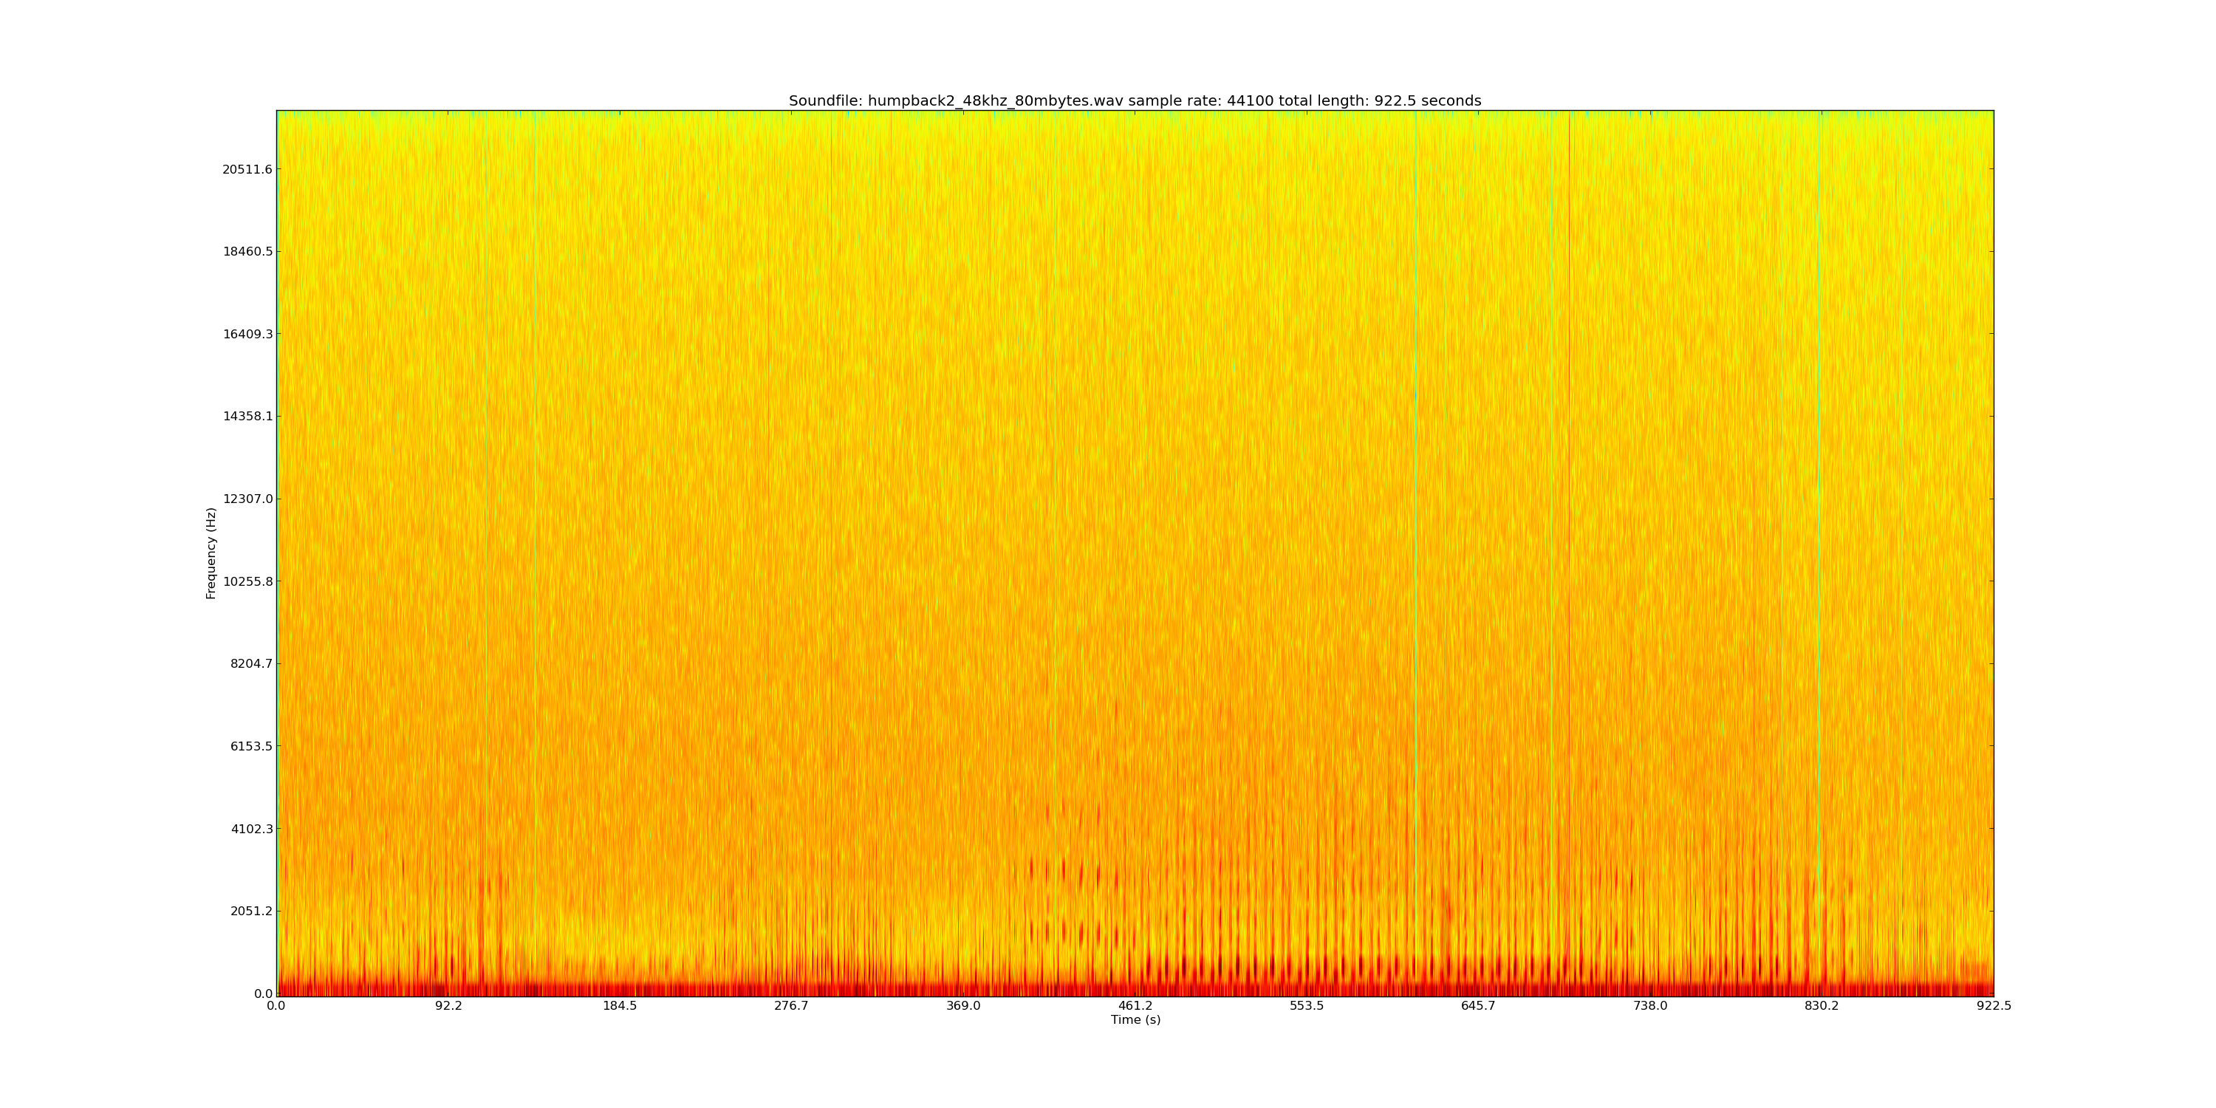Click the 14358.1 frequency tick label
Screen dimensions: 2216x1108
[247, 417]
